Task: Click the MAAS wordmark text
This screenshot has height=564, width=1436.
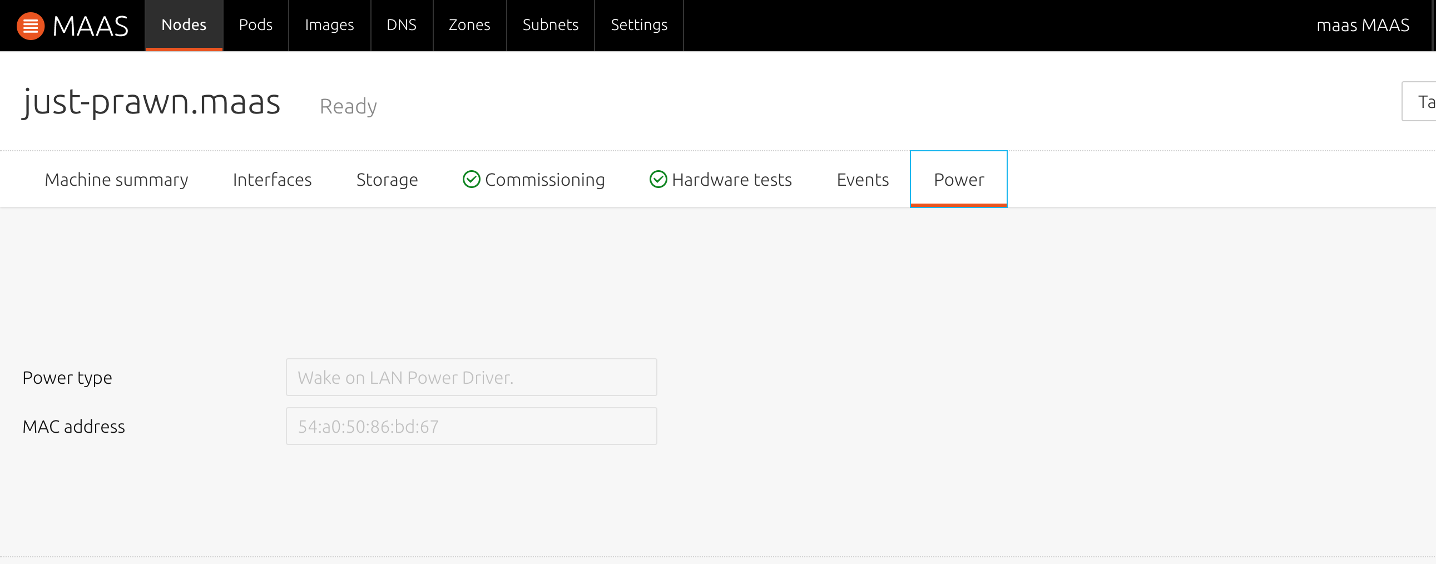Action: coord(90,26)
